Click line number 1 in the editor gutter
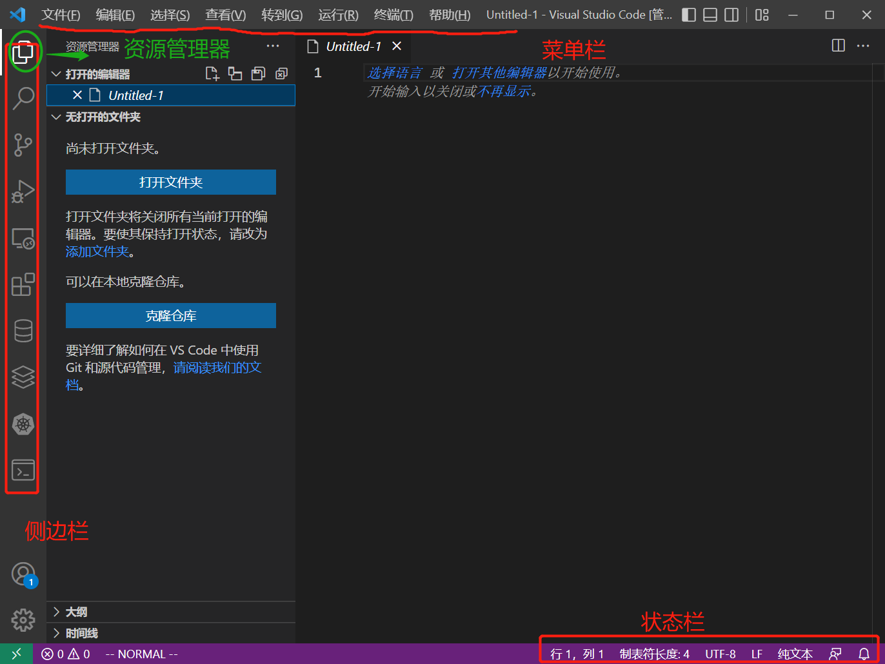Viewport: 885px width, 664px height. click(x=317, y=73)
